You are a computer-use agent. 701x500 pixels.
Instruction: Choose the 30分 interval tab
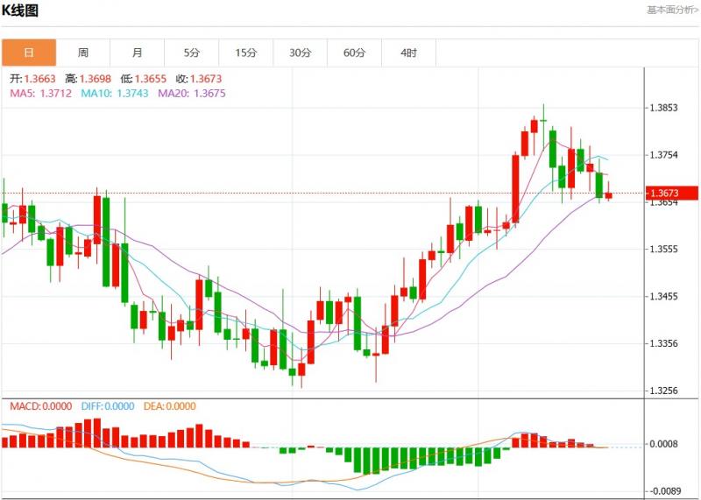pyautogui.click(x=301, y=53)
